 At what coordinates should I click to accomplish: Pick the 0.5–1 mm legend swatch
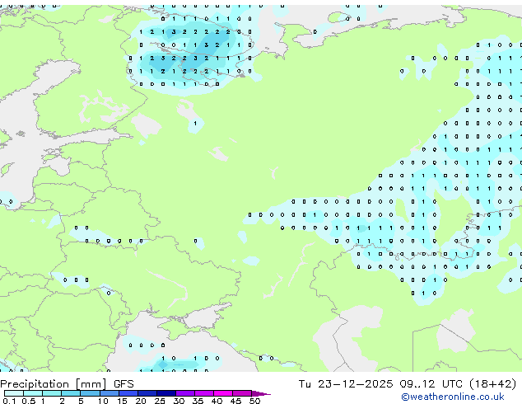(33, 393)
